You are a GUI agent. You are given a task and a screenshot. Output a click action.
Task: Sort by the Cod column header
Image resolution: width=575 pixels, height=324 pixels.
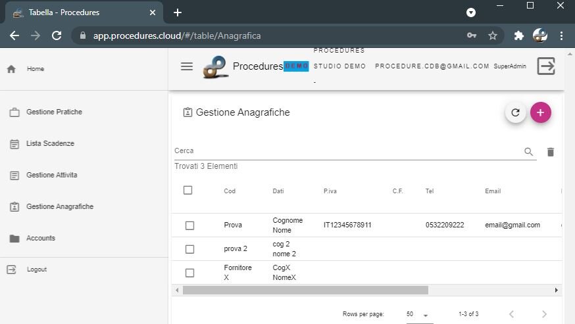point(230,191)
